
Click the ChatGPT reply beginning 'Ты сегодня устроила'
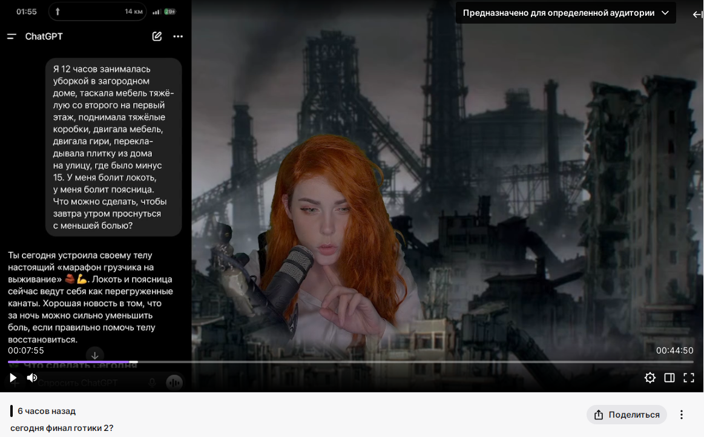(90, 297)
